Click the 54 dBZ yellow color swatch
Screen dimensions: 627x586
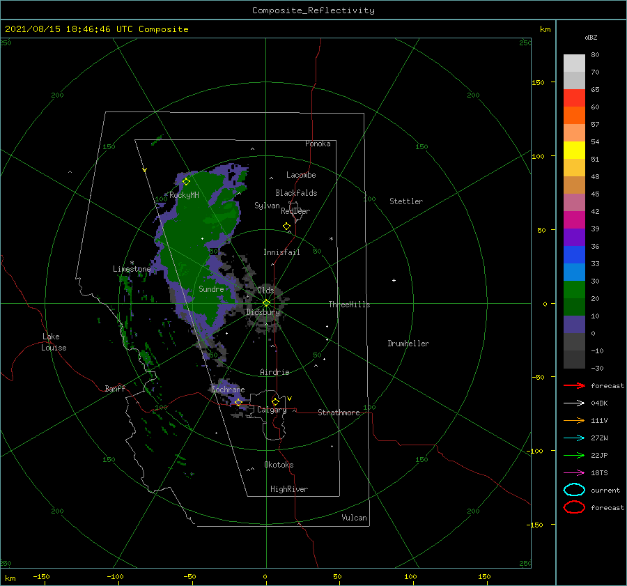point(574,151)
